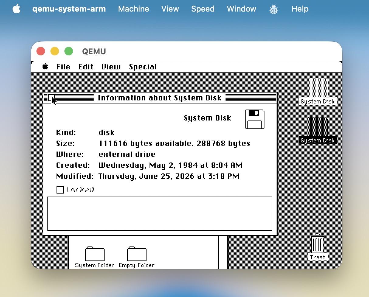Click created date 'Wednesday, May 2, 1984'
This screenshot has height=297, width=369.
click(x=147, y=166)
